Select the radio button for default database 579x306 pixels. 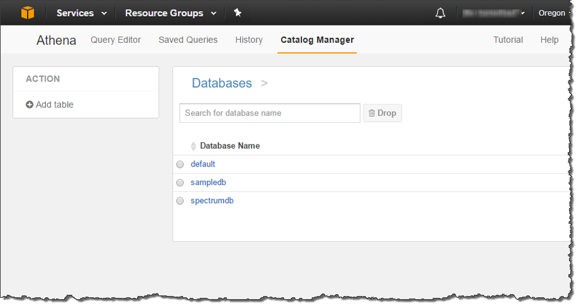click(x=180, y=165)
